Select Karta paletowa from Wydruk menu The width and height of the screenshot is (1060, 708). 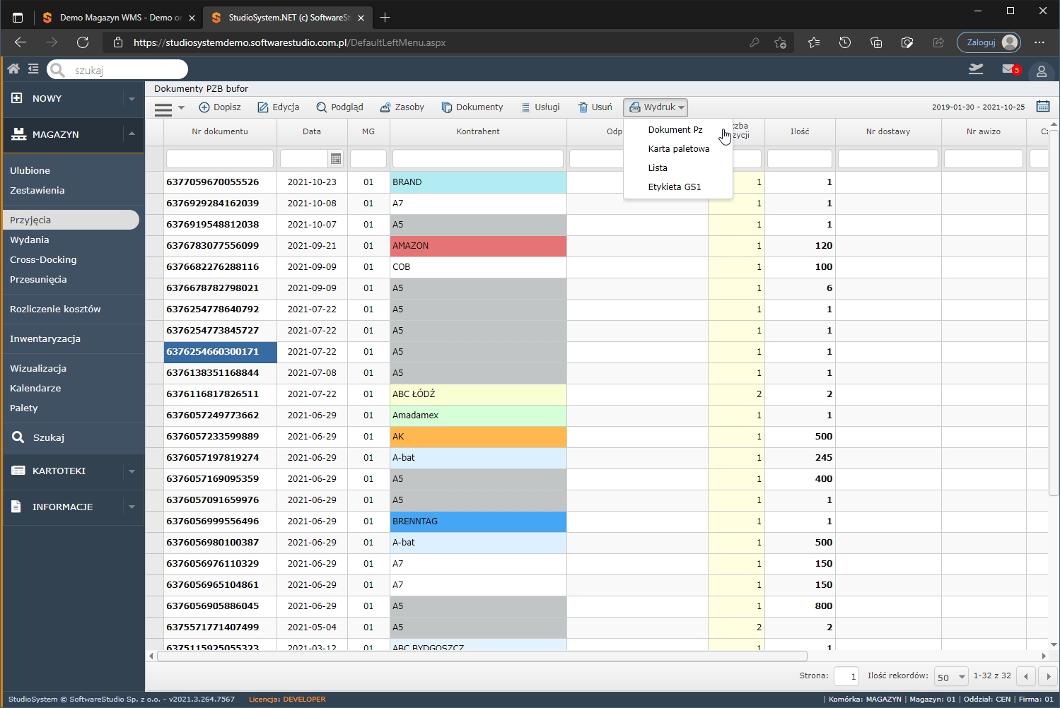678,149
